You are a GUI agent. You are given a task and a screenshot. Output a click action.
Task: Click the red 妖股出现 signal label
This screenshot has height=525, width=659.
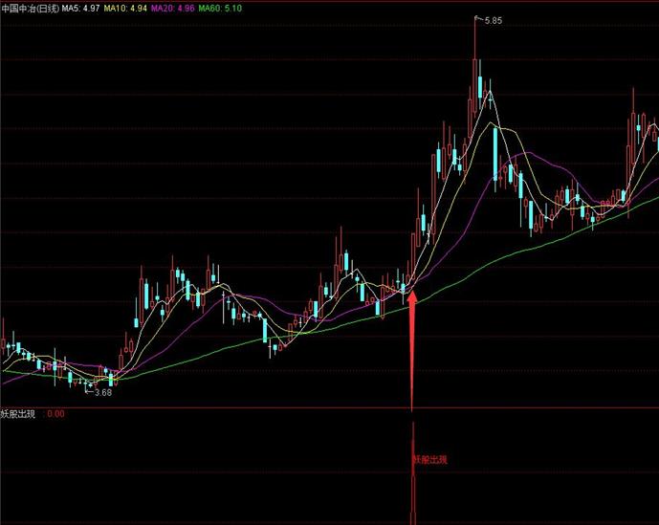click(x=430, y=460)
